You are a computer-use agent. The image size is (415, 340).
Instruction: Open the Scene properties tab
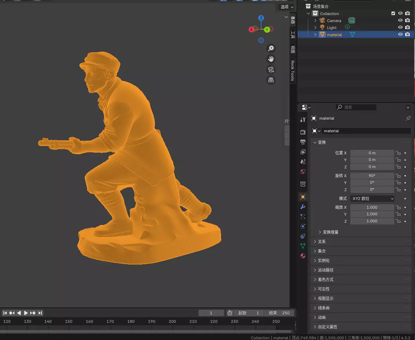pos(303,162)
